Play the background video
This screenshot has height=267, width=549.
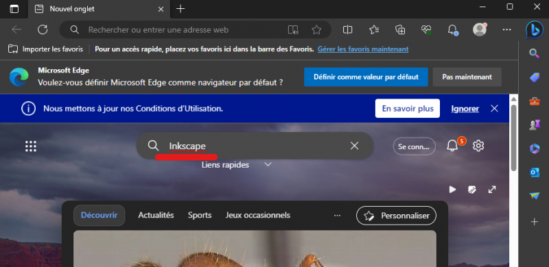click(453, 190)
